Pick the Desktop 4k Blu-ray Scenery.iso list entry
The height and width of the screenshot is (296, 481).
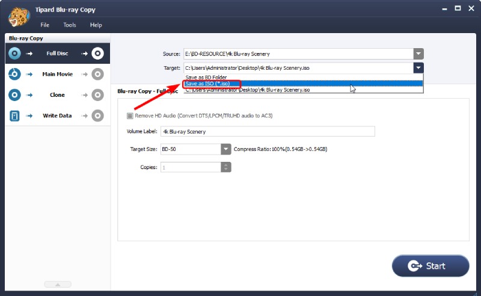tap(304, 90)
